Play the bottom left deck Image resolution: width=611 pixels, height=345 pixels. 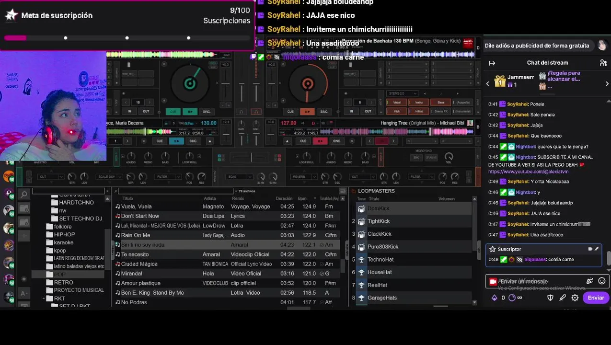coord(176,141)
